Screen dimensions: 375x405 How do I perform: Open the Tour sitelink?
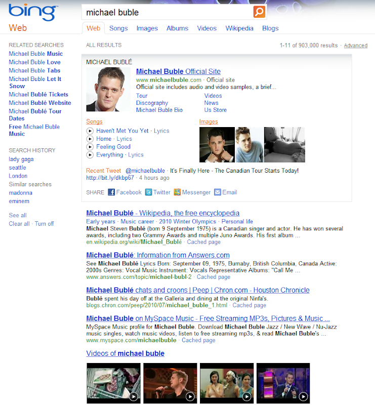142,96
